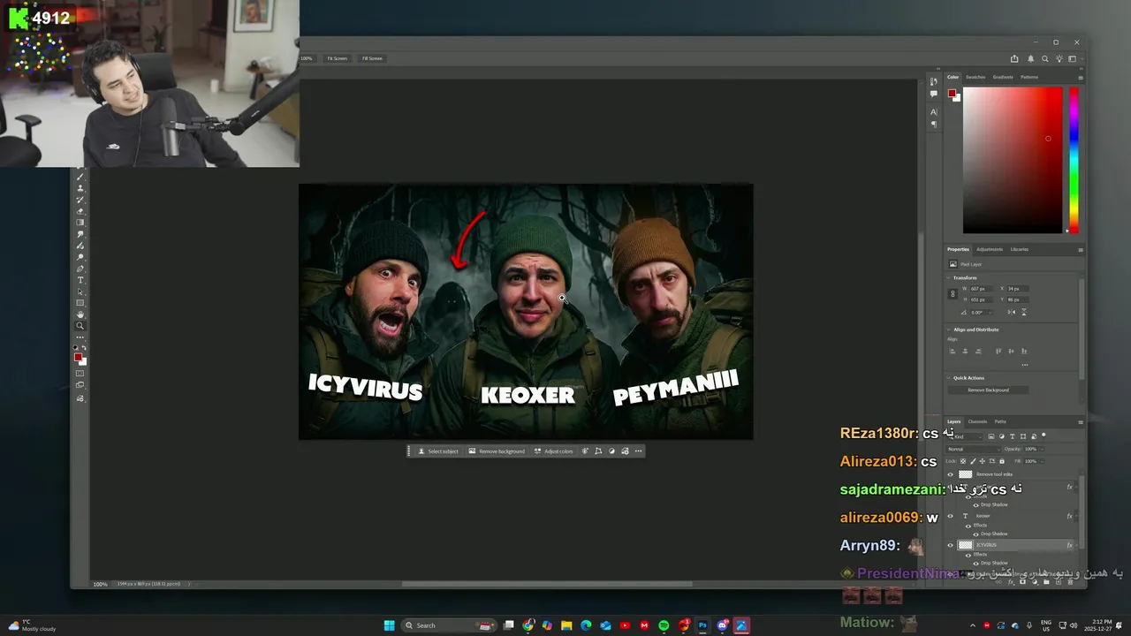
Task: Flip layer vertically in Properties
Action: (x=1024, y=312)
